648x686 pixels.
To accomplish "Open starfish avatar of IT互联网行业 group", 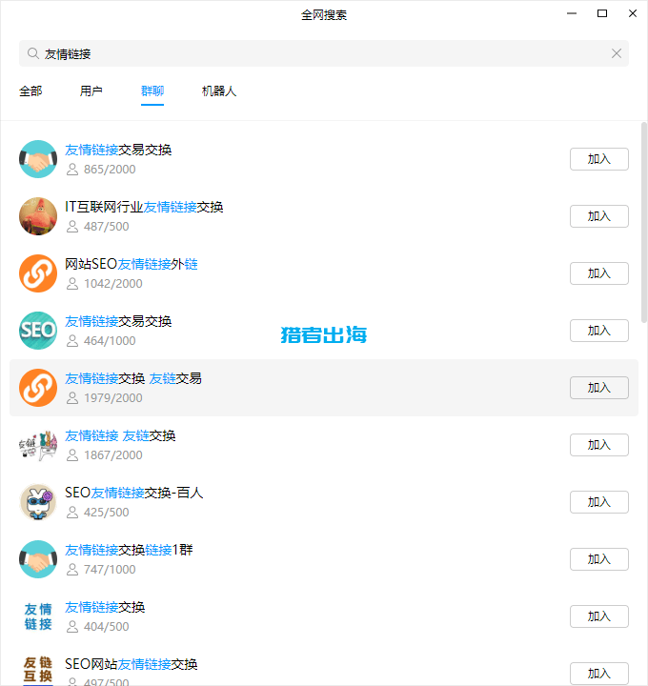I will coord(38,216).
